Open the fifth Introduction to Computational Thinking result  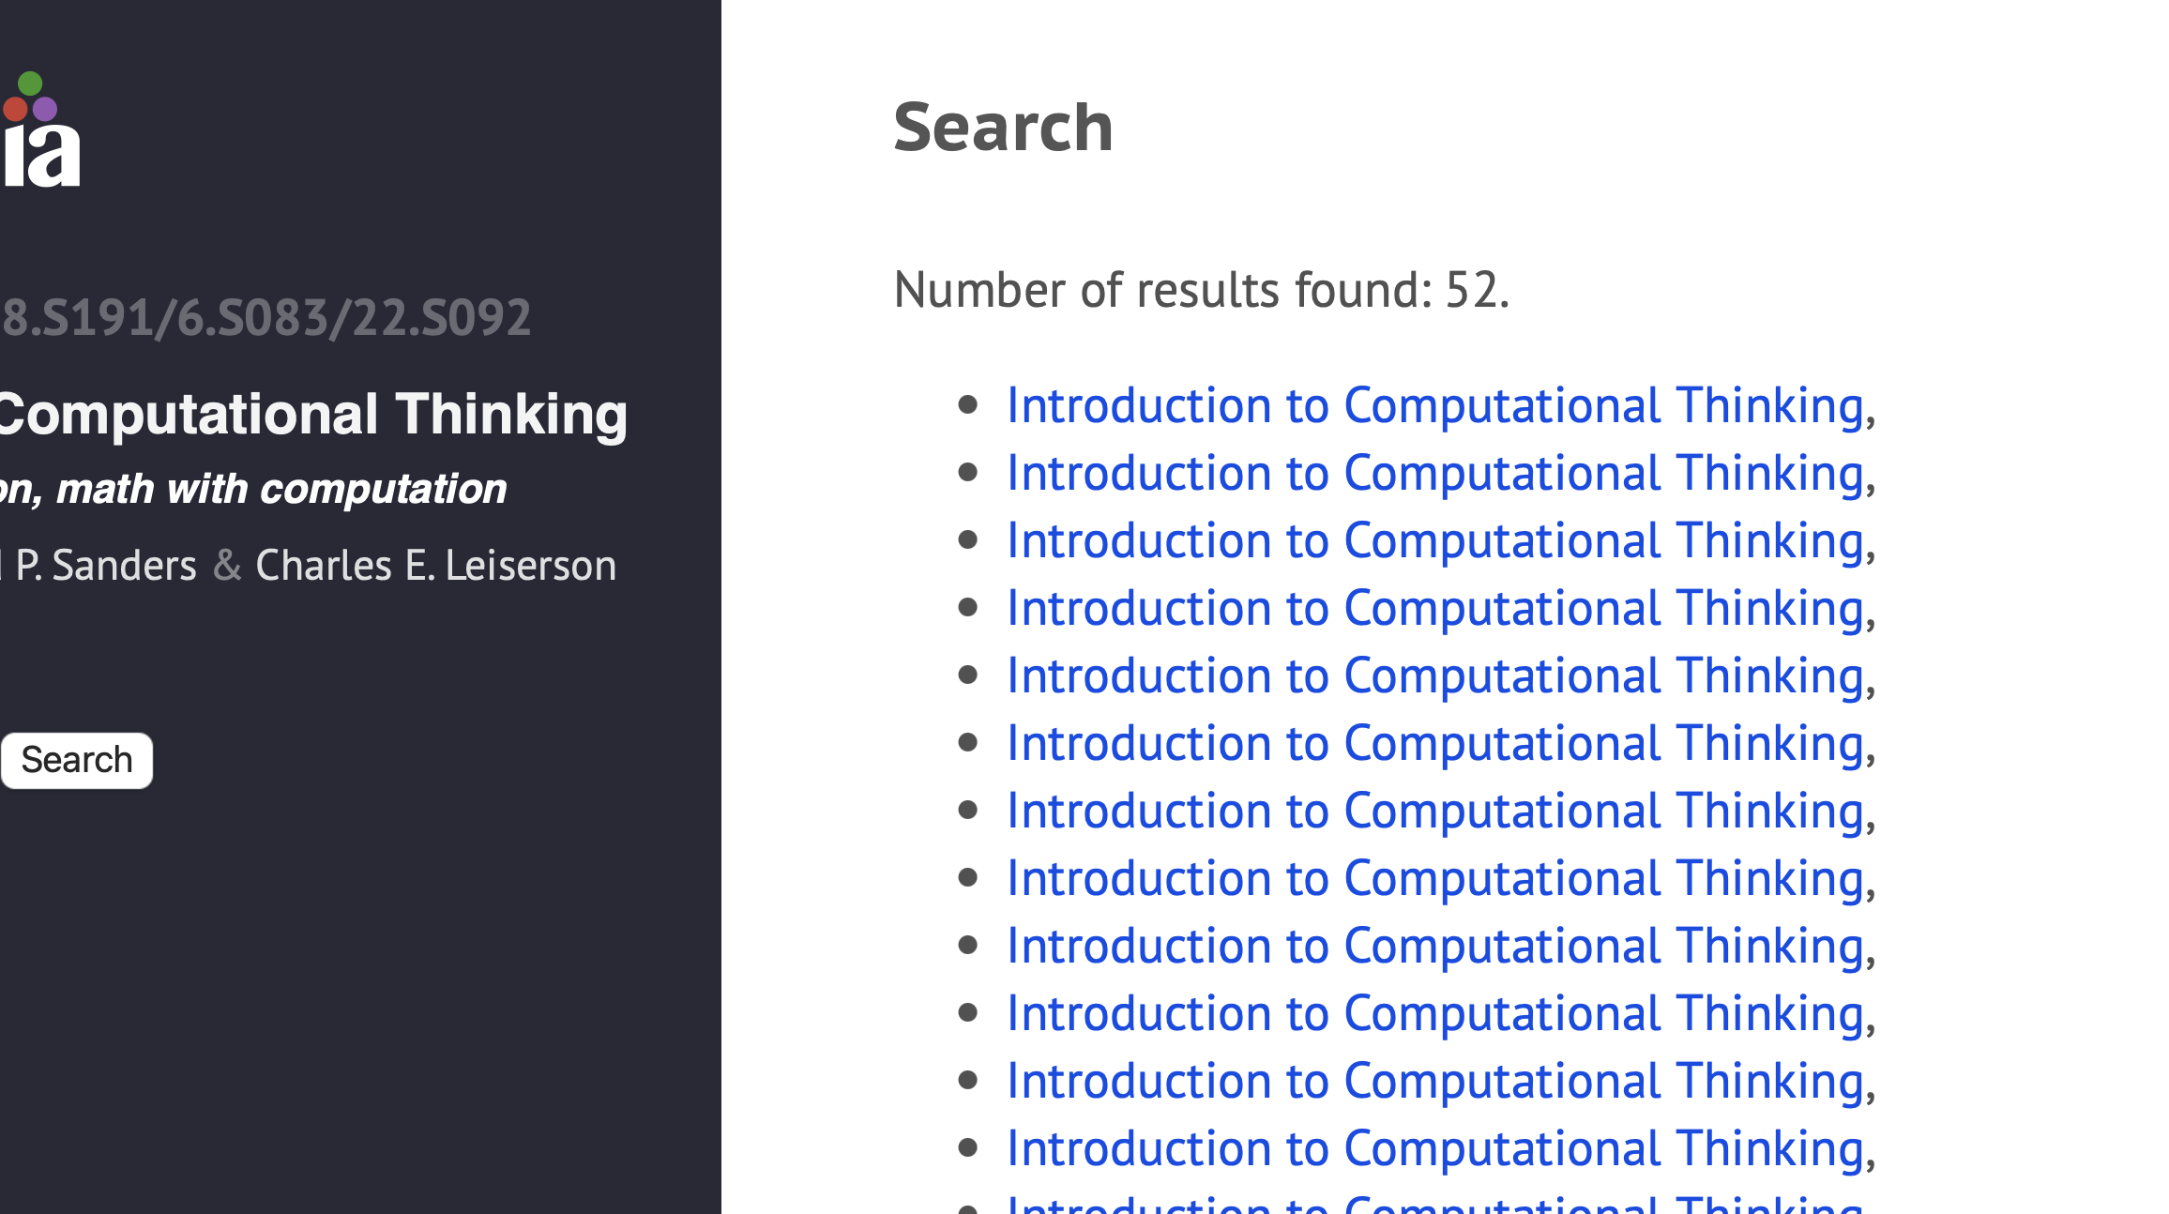click(1434, 676)
